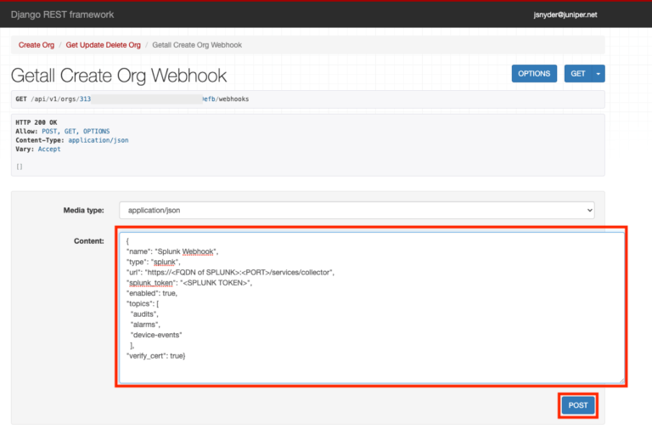Send the GET request button

(x=578, y=74)
